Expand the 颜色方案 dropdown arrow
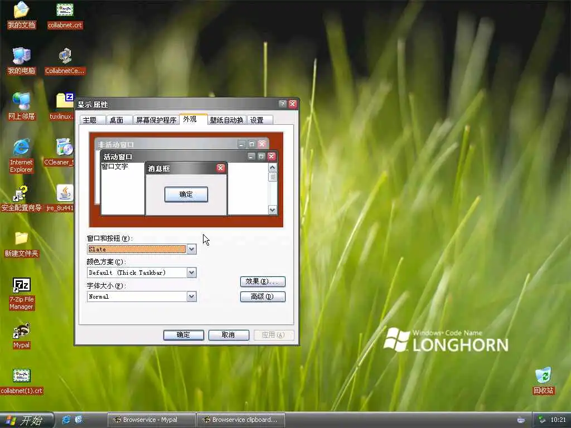The width and height of the screenshot is (571, 428). coord(192,273)
